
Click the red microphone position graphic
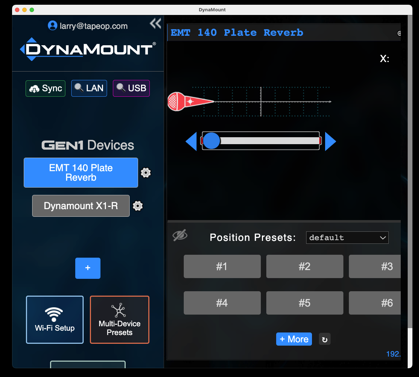coord(191,101)
